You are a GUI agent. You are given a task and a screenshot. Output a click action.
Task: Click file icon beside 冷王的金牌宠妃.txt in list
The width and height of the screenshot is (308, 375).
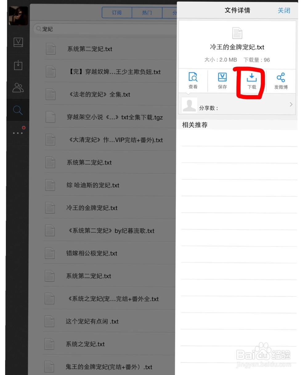pyautogui.click(x=50, y=208)
